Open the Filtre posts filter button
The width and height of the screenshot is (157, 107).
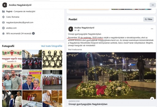pyautogui.click(x=148, y=19)
